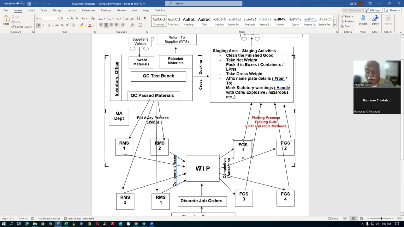Toggle Center alignment button
This screenshot has height=227, width=404.
106,25
